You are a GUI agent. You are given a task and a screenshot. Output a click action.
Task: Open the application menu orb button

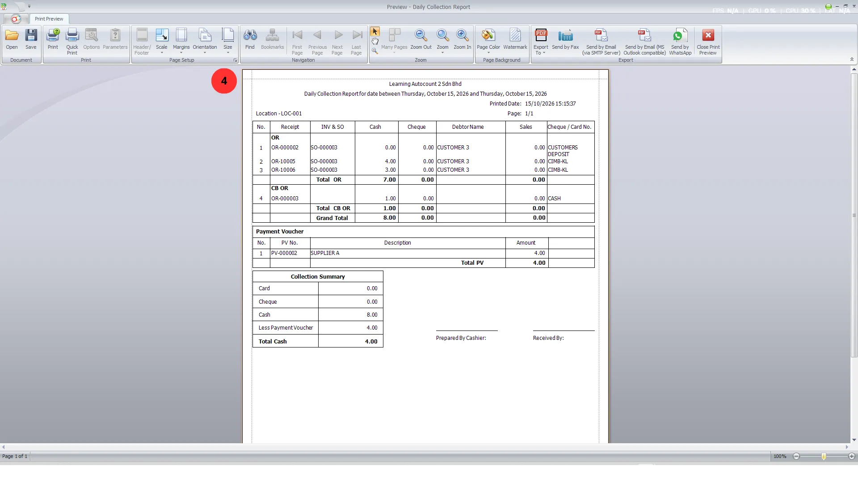coord(15,19)
